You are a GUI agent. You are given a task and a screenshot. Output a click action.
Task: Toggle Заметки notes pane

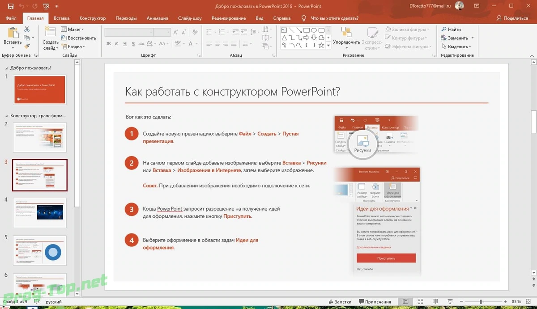tap(340, 302)
